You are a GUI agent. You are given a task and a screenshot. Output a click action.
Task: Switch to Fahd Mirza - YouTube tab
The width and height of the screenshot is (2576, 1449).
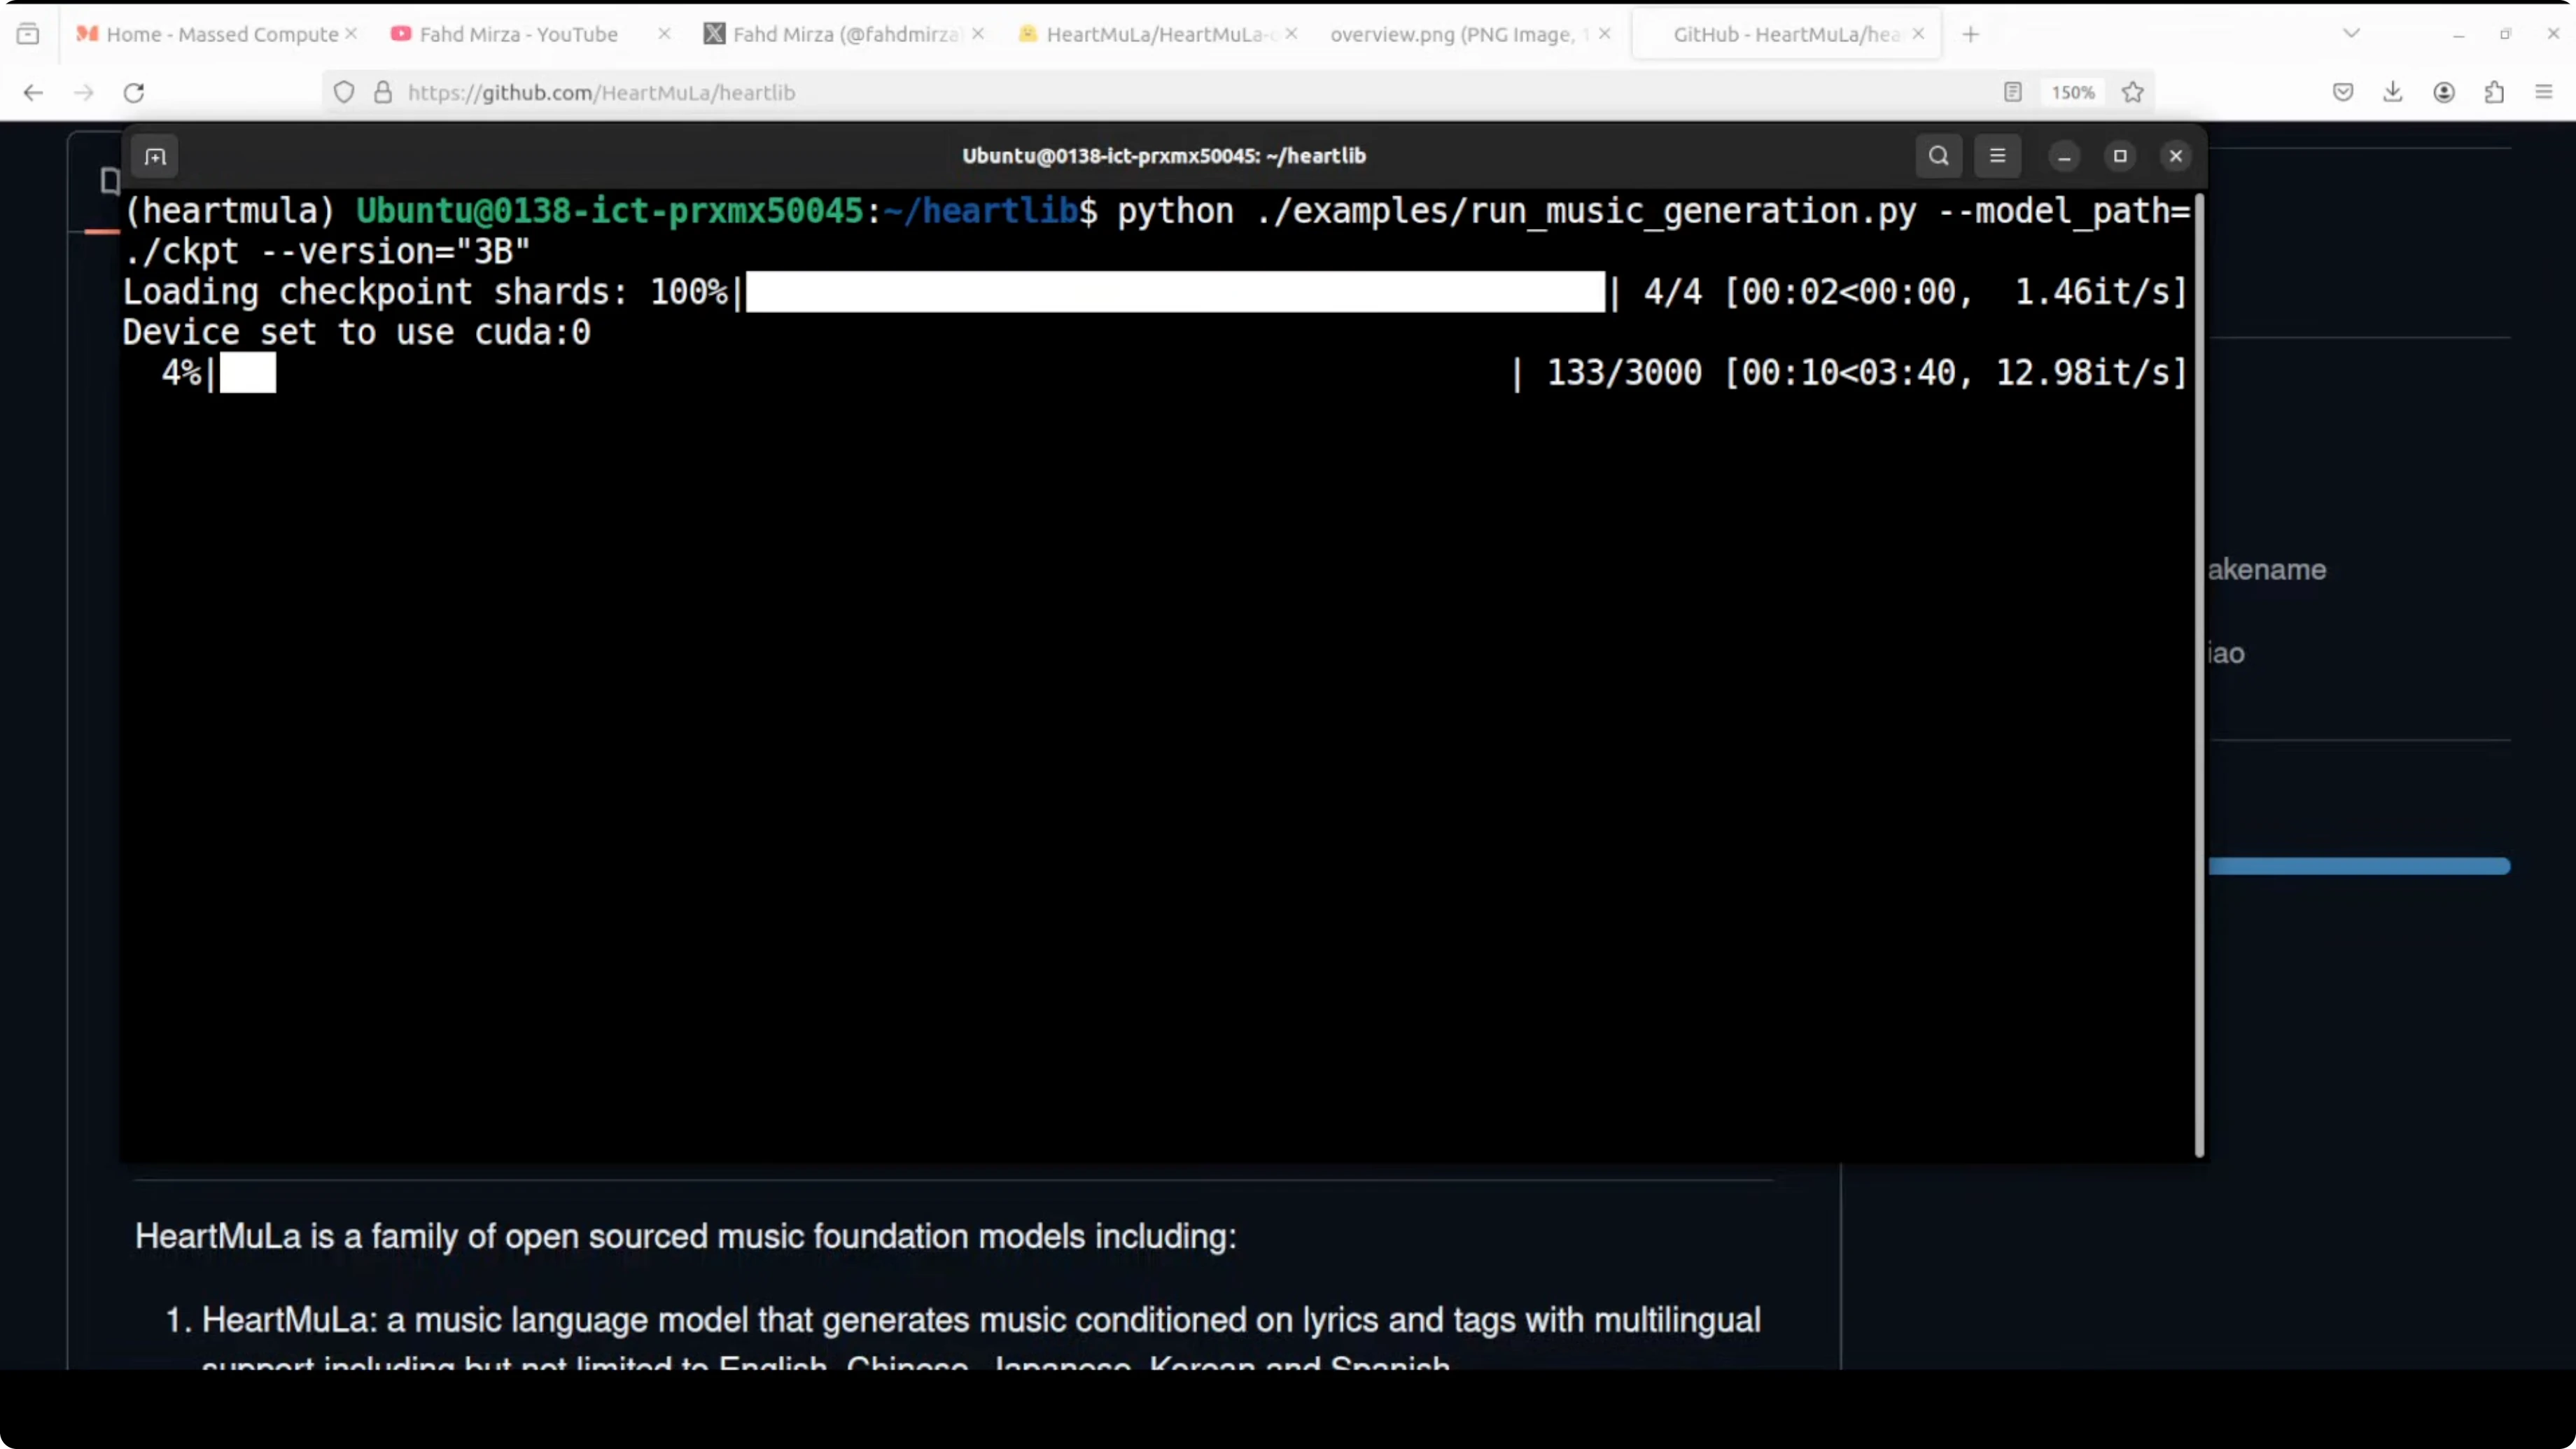pos(518,34)
